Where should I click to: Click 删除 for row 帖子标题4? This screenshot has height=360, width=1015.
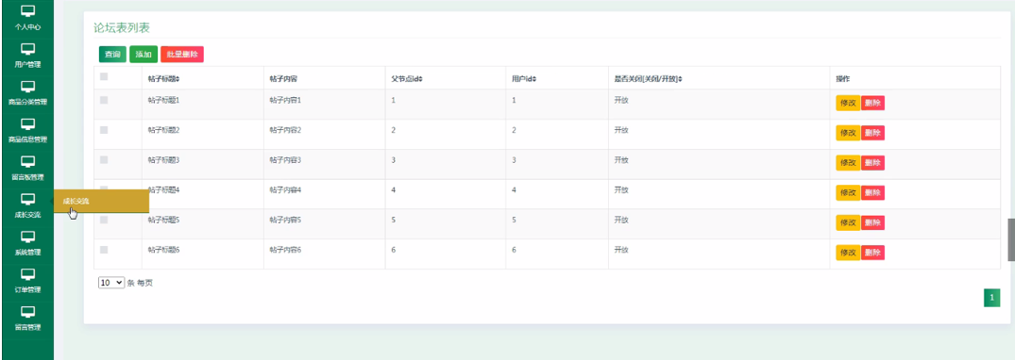872,192
